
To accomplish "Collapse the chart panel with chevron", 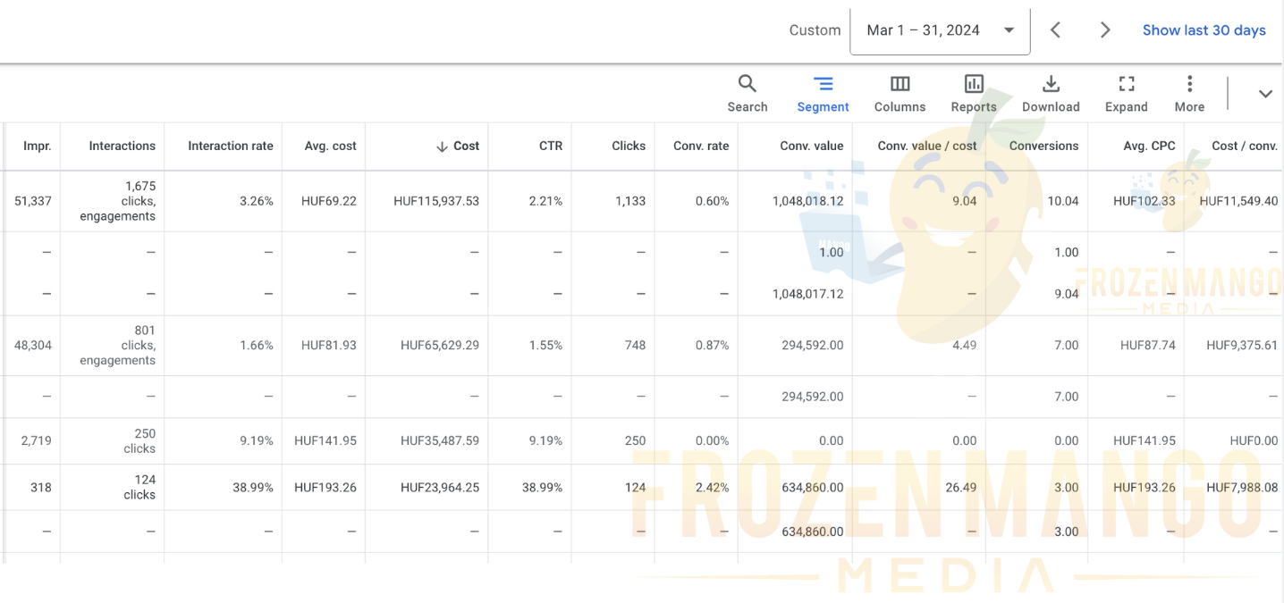I will point(1265,94).
